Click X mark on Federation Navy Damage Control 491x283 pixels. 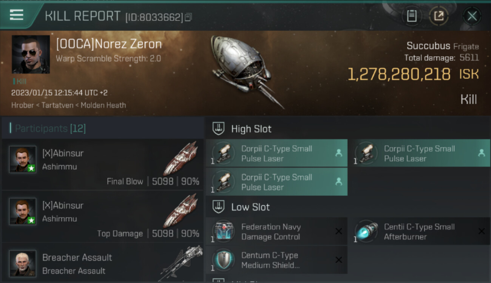[x=339, y=231]
